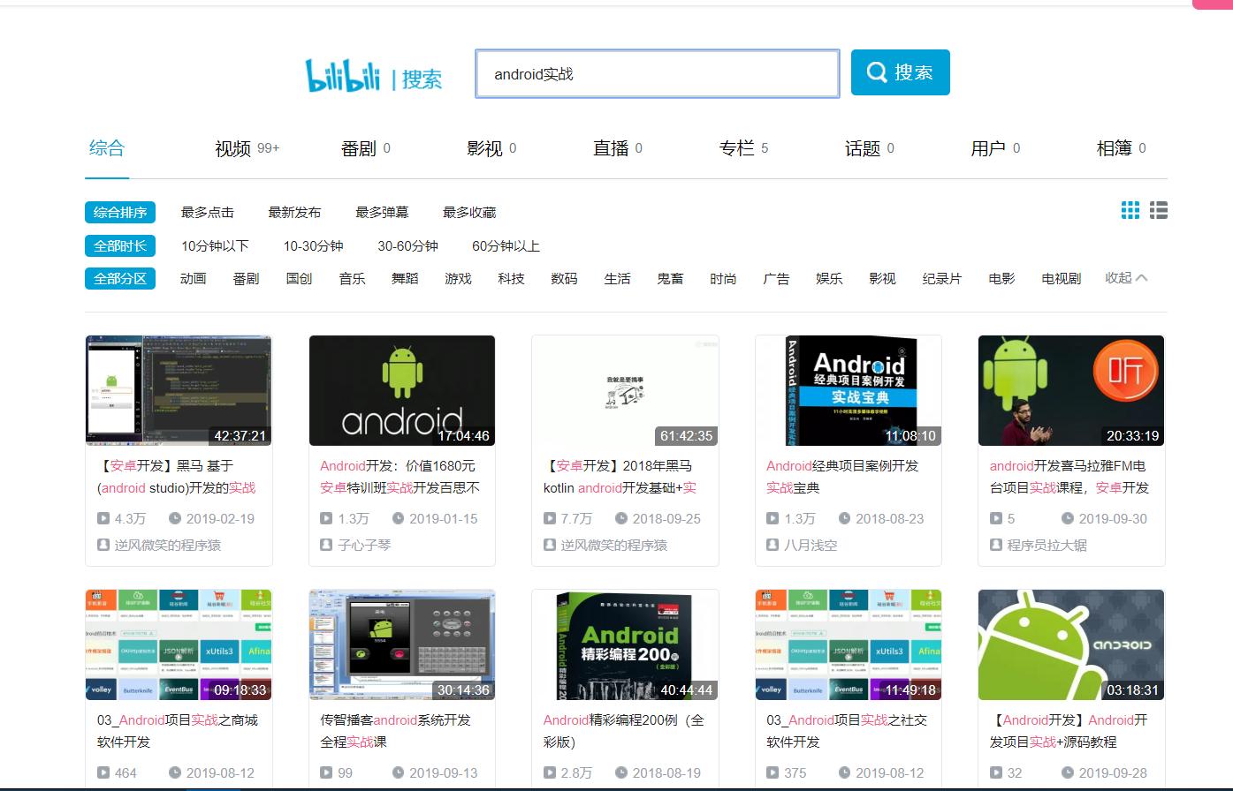Click inside the search input field

pyautogui.click(x=657, y=73)
